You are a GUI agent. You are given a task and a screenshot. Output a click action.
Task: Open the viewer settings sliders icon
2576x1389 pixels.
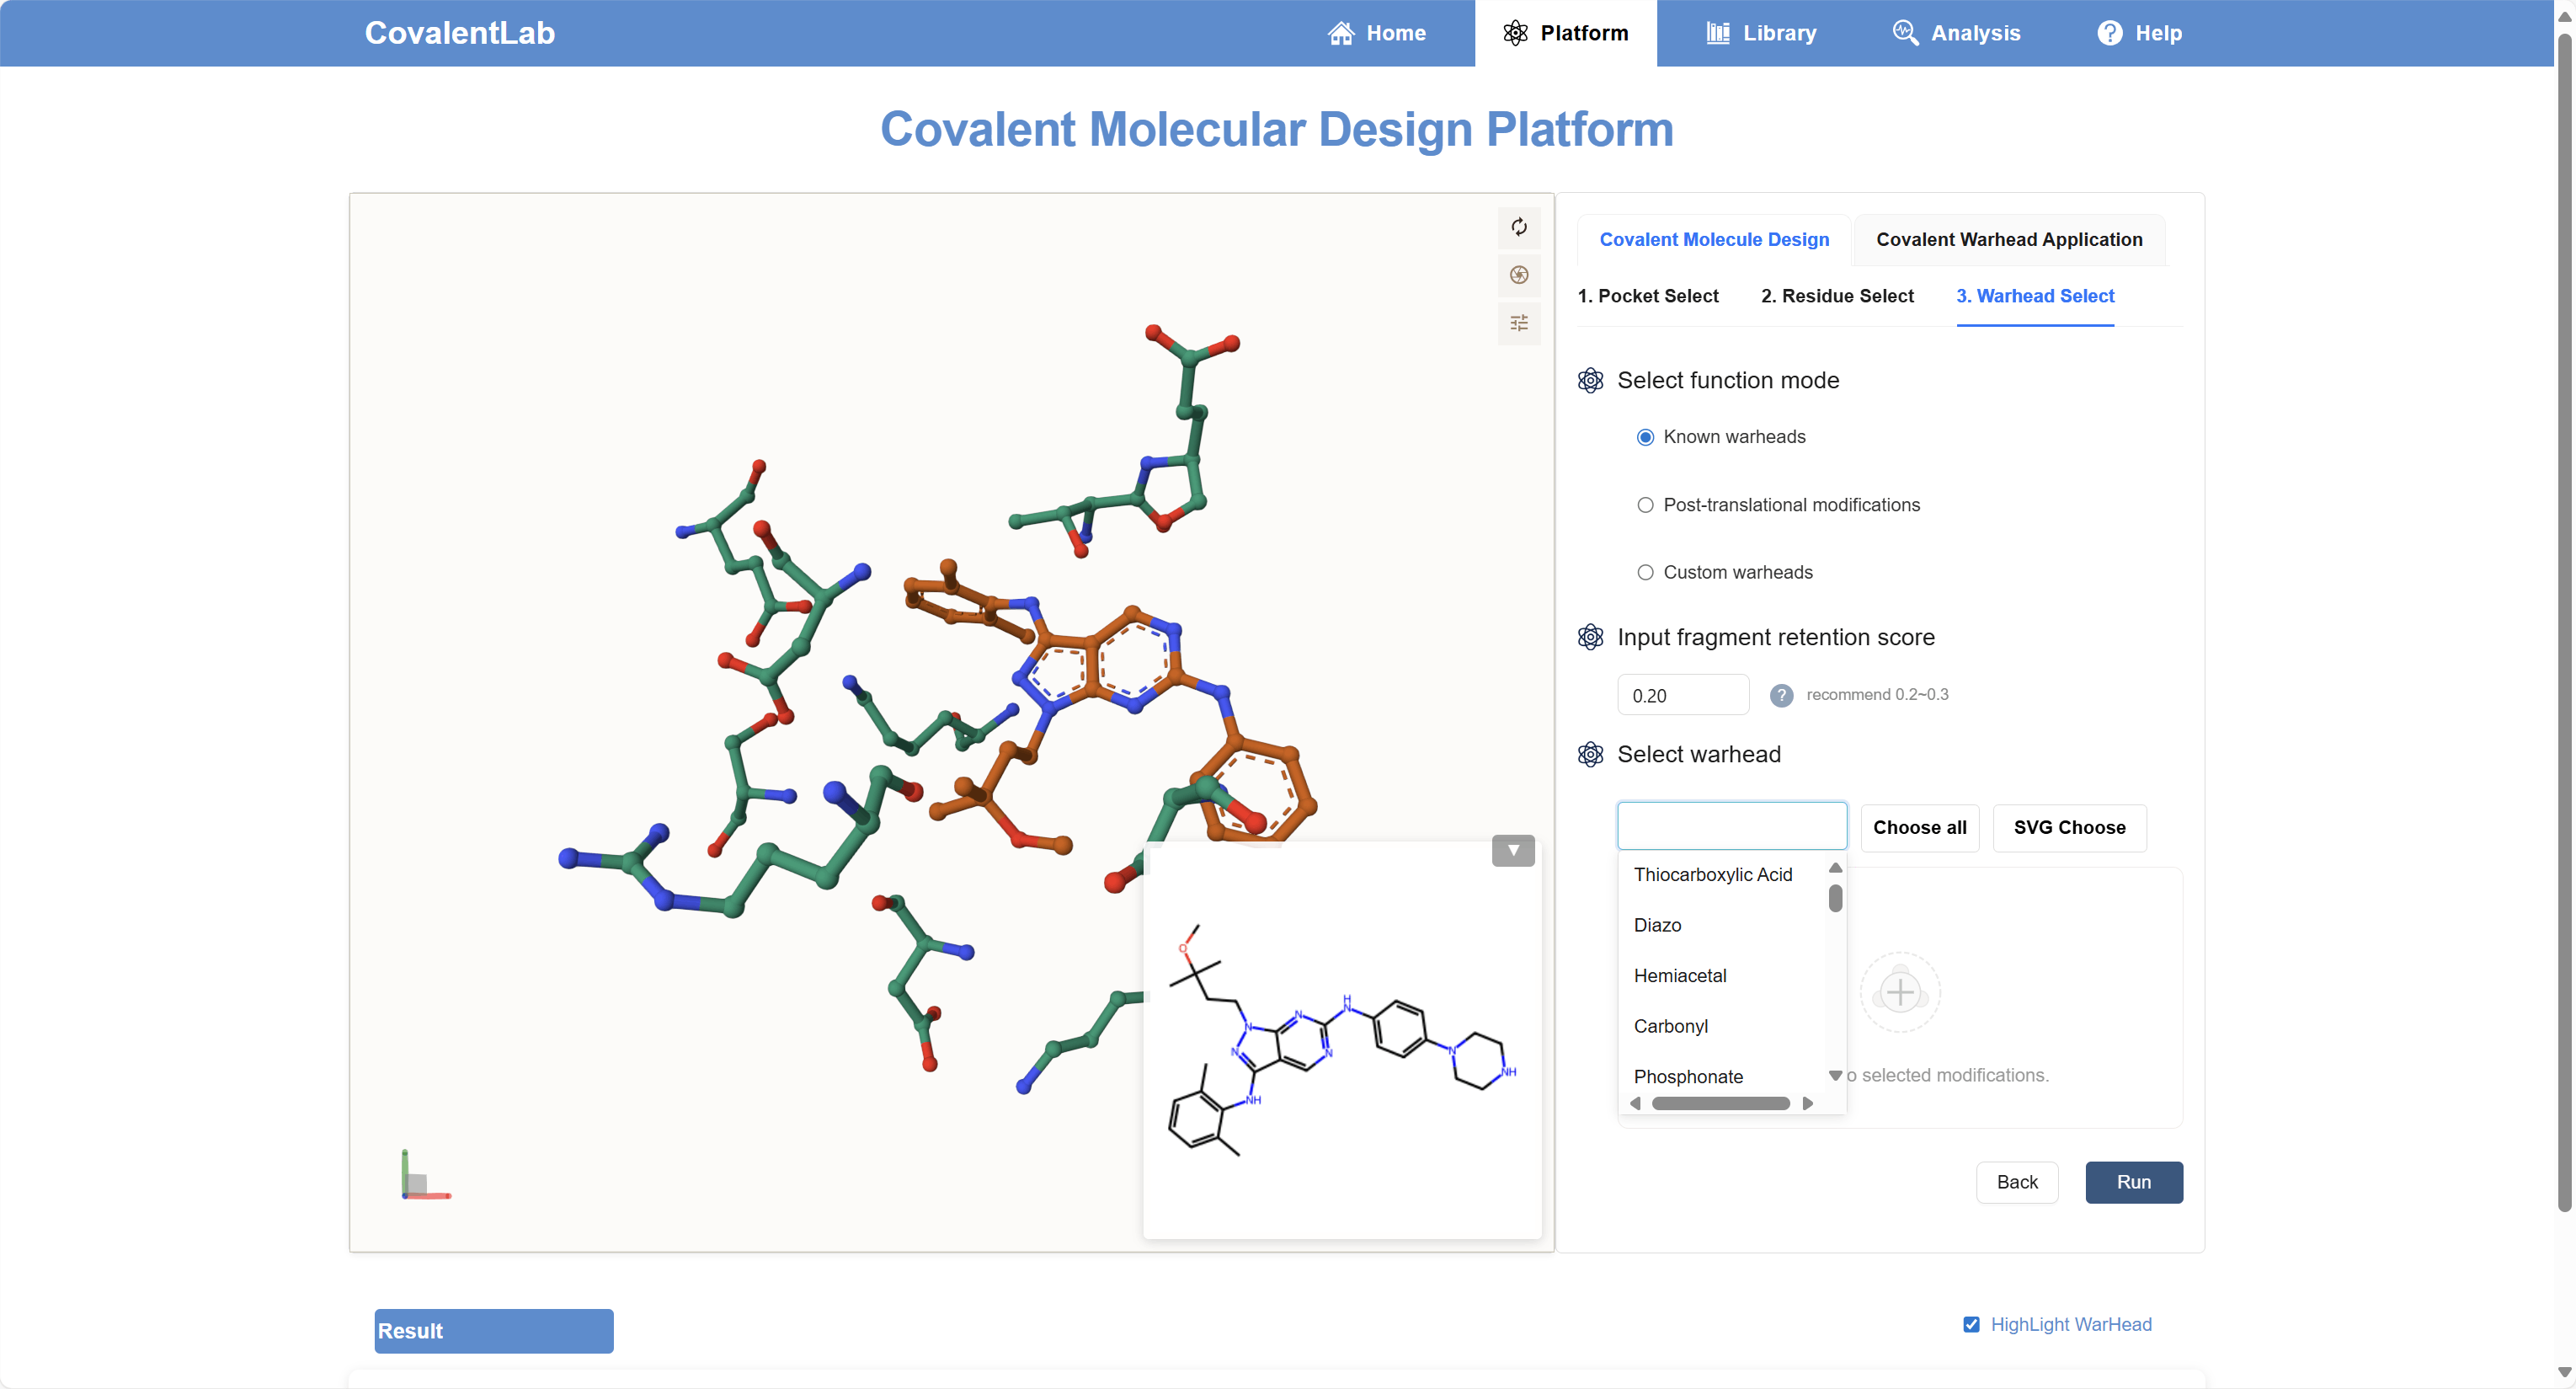pyautogui.click(x=1518, y=323)
